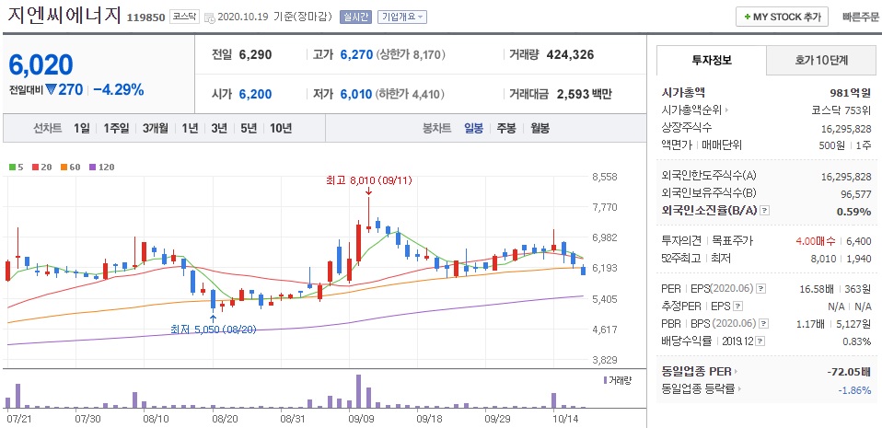This screenshot has height=428, width=882.
Task: Click the 실시간 button
Action: [355, 17]
